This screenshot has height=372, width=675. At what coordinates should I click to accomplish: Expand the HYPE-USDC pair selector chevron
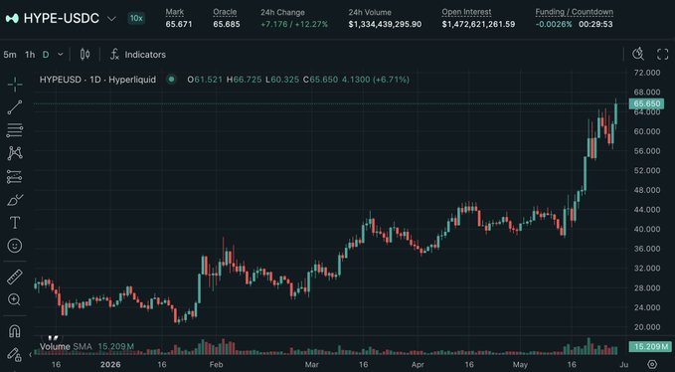pos(111,19)
